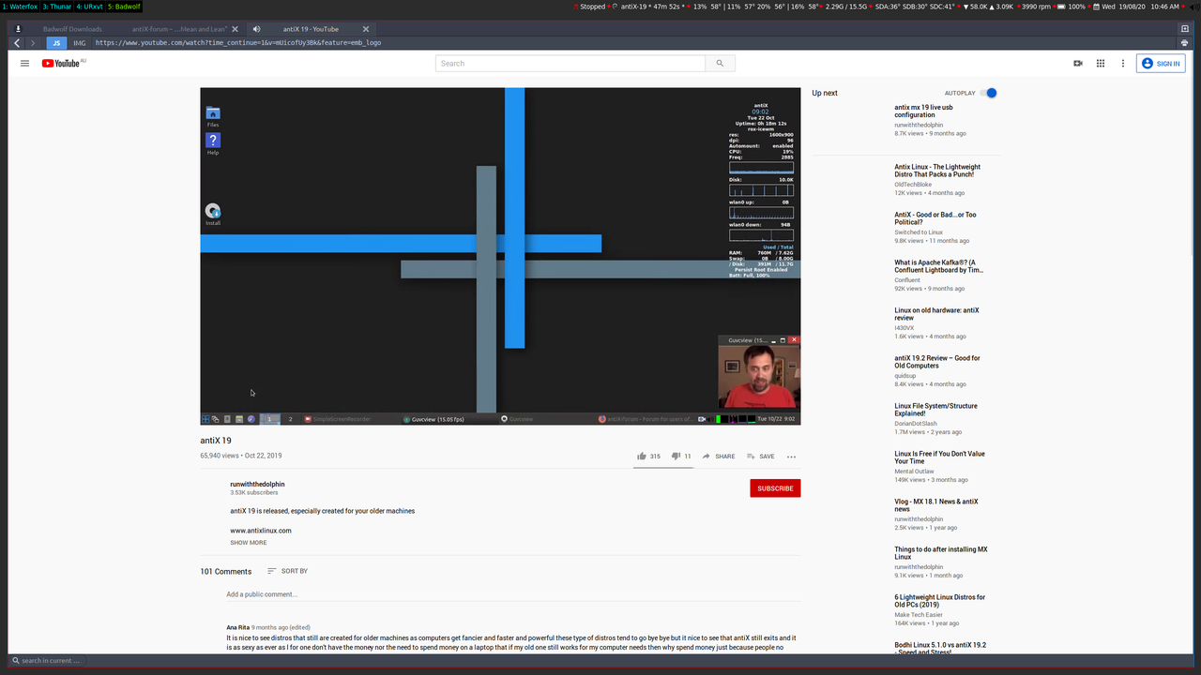Click the SHARE button
The image size is (1201, 675).
pos(718,457)
